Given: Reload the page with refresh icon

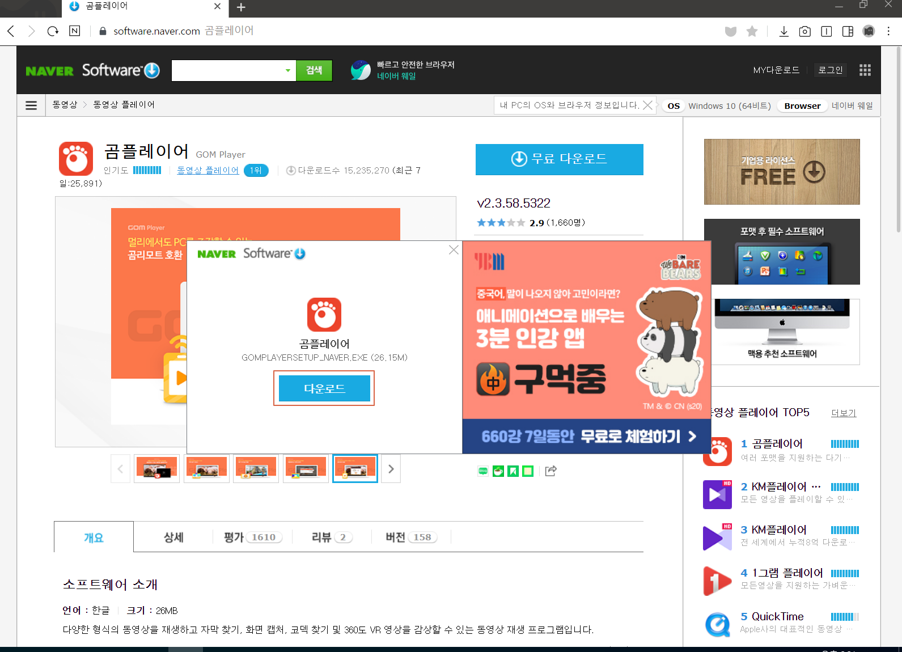Looking at the screenshot, I should pyautogui.click(x=53, y=31).
